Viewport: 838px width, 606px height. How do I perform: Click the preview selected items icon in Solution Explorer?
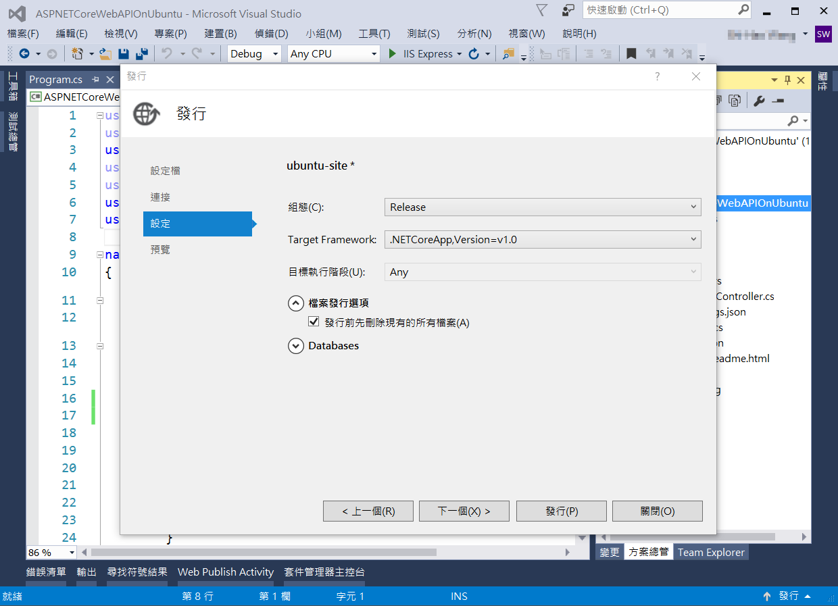point(778,101)
